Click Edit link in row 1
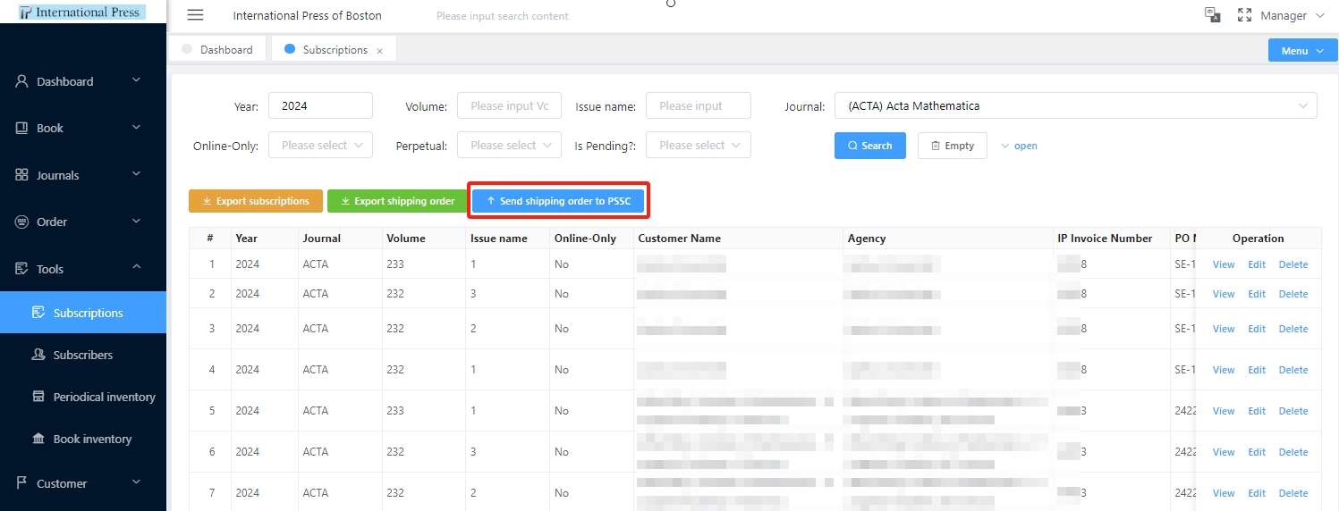Image resolution: width=1339 pixels, height=511 pixels. (1257, 264)
